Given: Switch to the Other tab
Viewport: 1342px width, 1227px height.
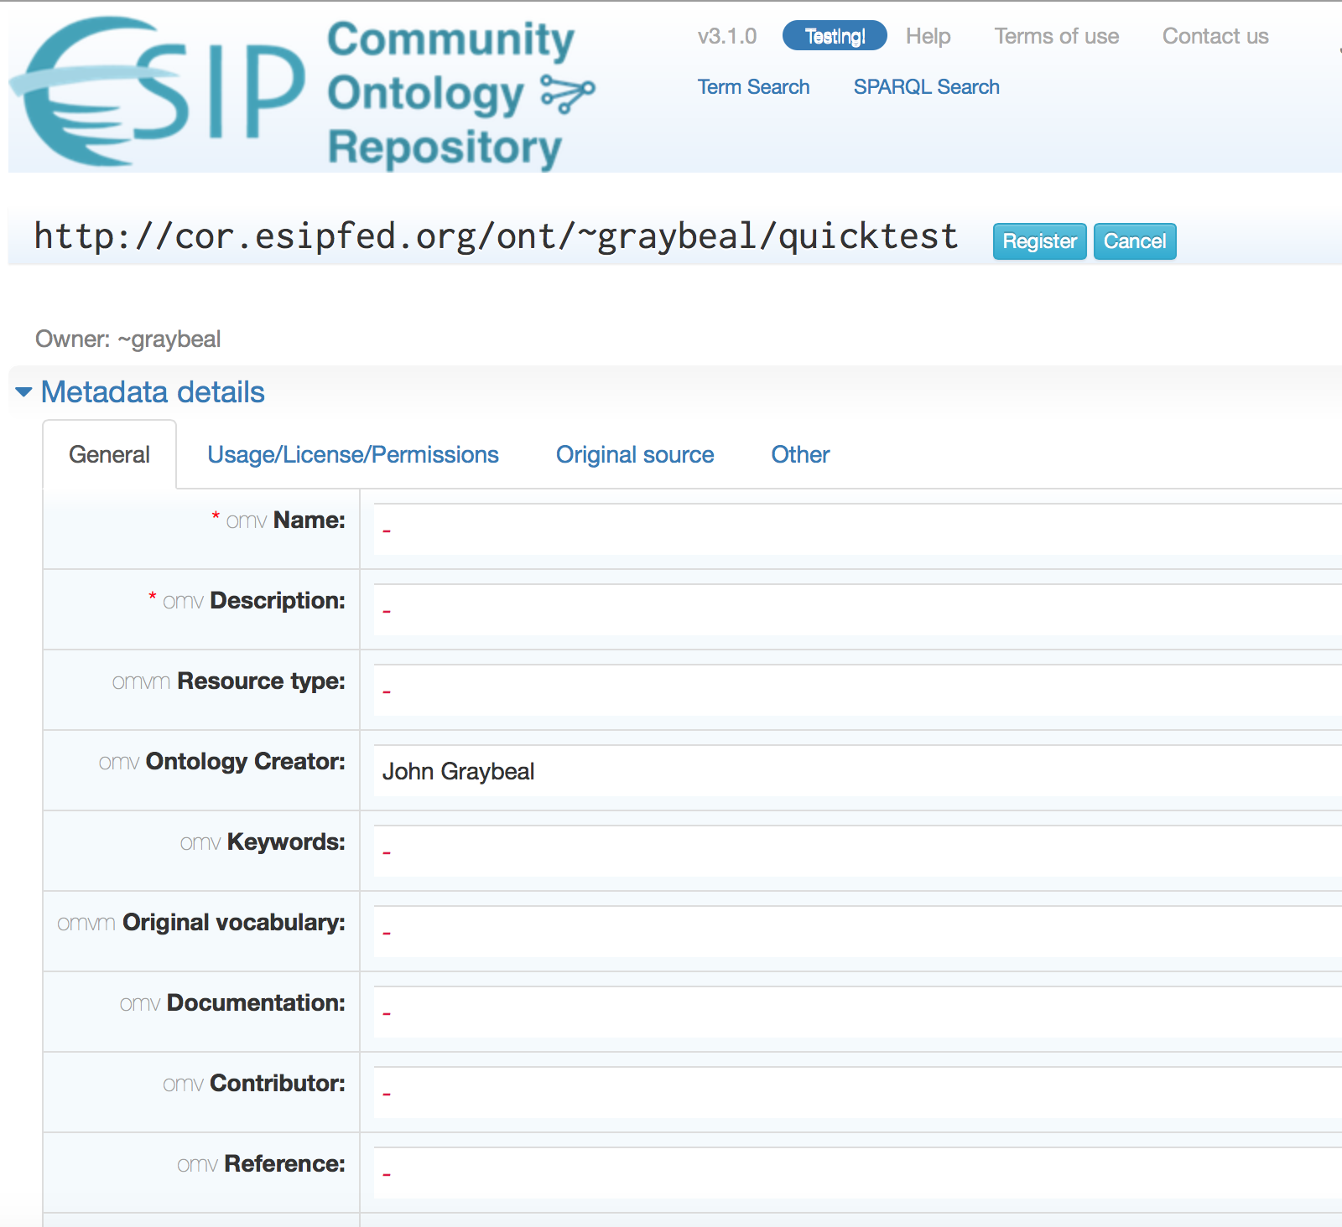Looking at the screenshot, I should (x=800, y=454).
